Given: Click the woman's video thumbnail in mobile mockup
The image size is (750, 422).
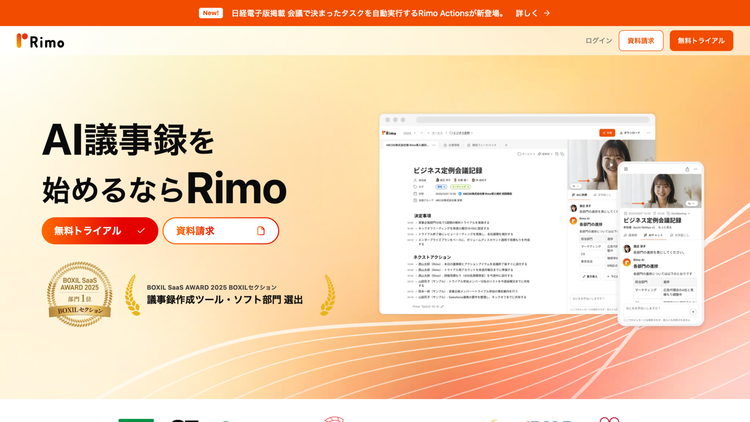Looking at the screenshot, I should 661,191.
